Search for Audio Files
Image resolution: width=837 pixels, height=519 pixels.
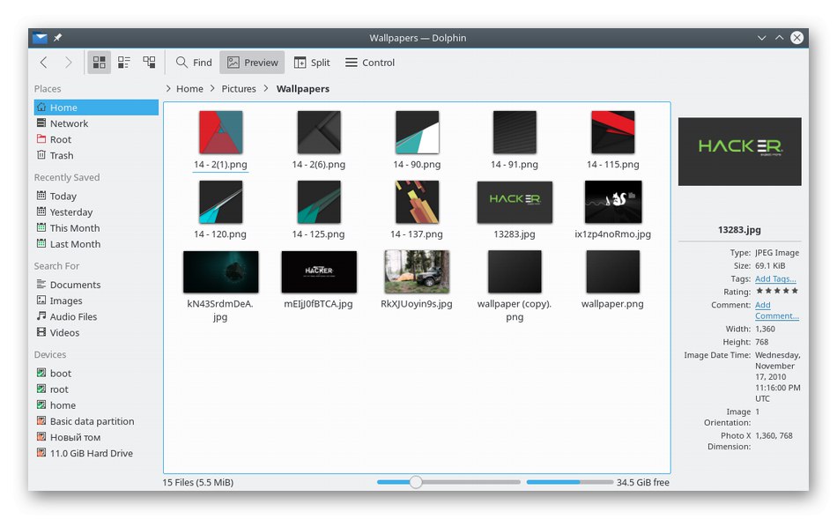96,316
